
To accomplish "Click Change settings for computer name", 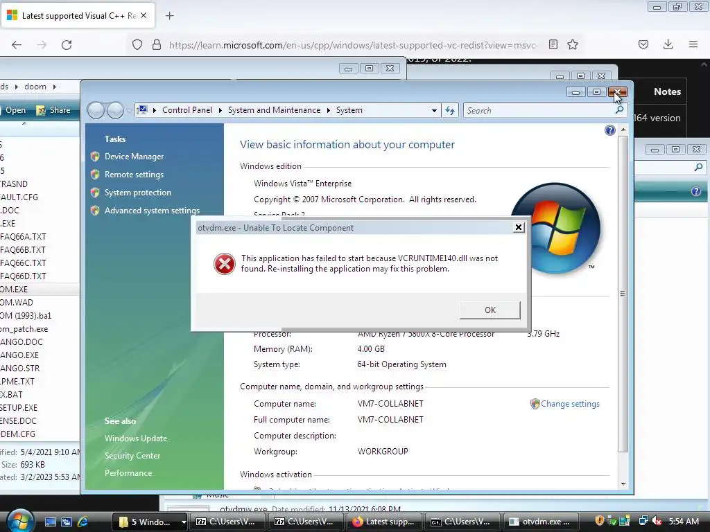I will (x=570, y=404).
